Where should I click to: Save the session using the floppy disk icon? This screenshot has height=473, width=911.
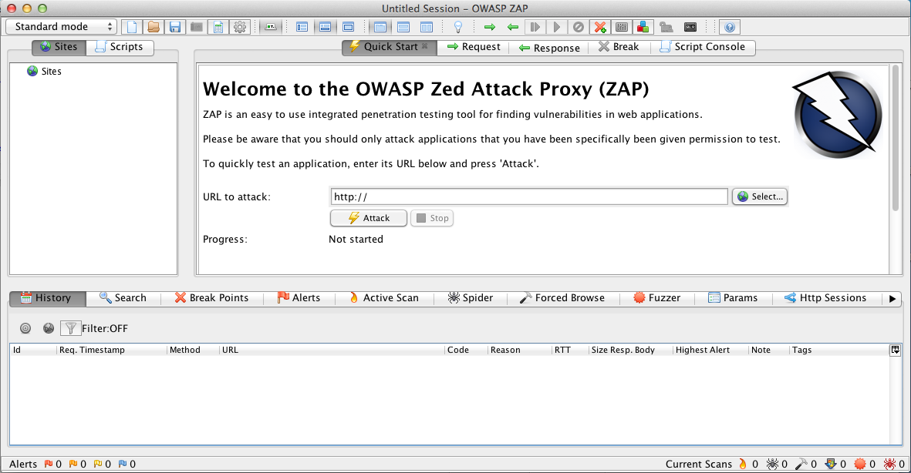tap(175, 27)
